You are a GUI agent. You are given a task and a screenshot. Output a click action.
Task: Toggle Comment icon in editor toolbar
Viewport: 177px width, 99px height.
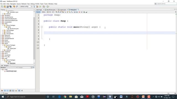tap(84, 12)
